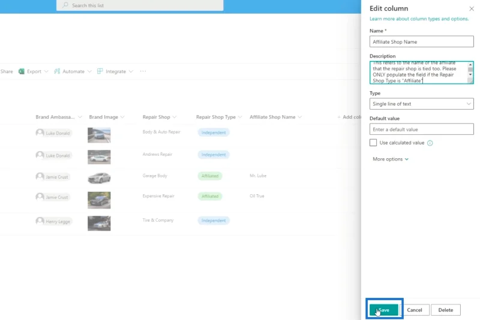Open the more commands ellipsis
Viewport: 480px width, 320px height.
143,71
